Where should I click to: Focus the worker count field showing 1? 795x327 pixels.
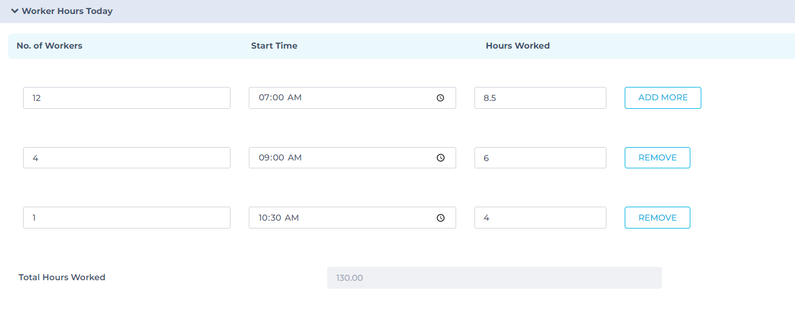point(127,218)
